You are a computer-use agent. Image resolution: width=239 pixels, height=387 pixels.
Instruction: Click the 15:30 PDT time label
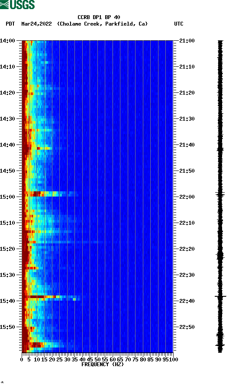8,275
